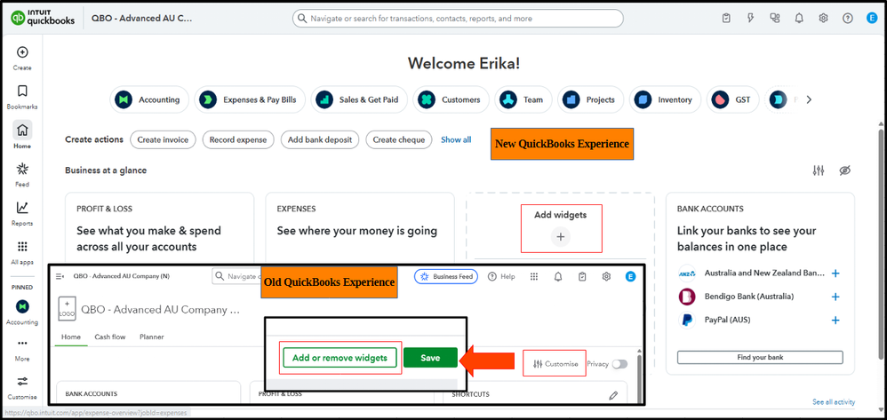Image resolution: width=887 pixels, height=420 pixels.
Task: Click the Show all link
Action: click(x=456, y=139)
